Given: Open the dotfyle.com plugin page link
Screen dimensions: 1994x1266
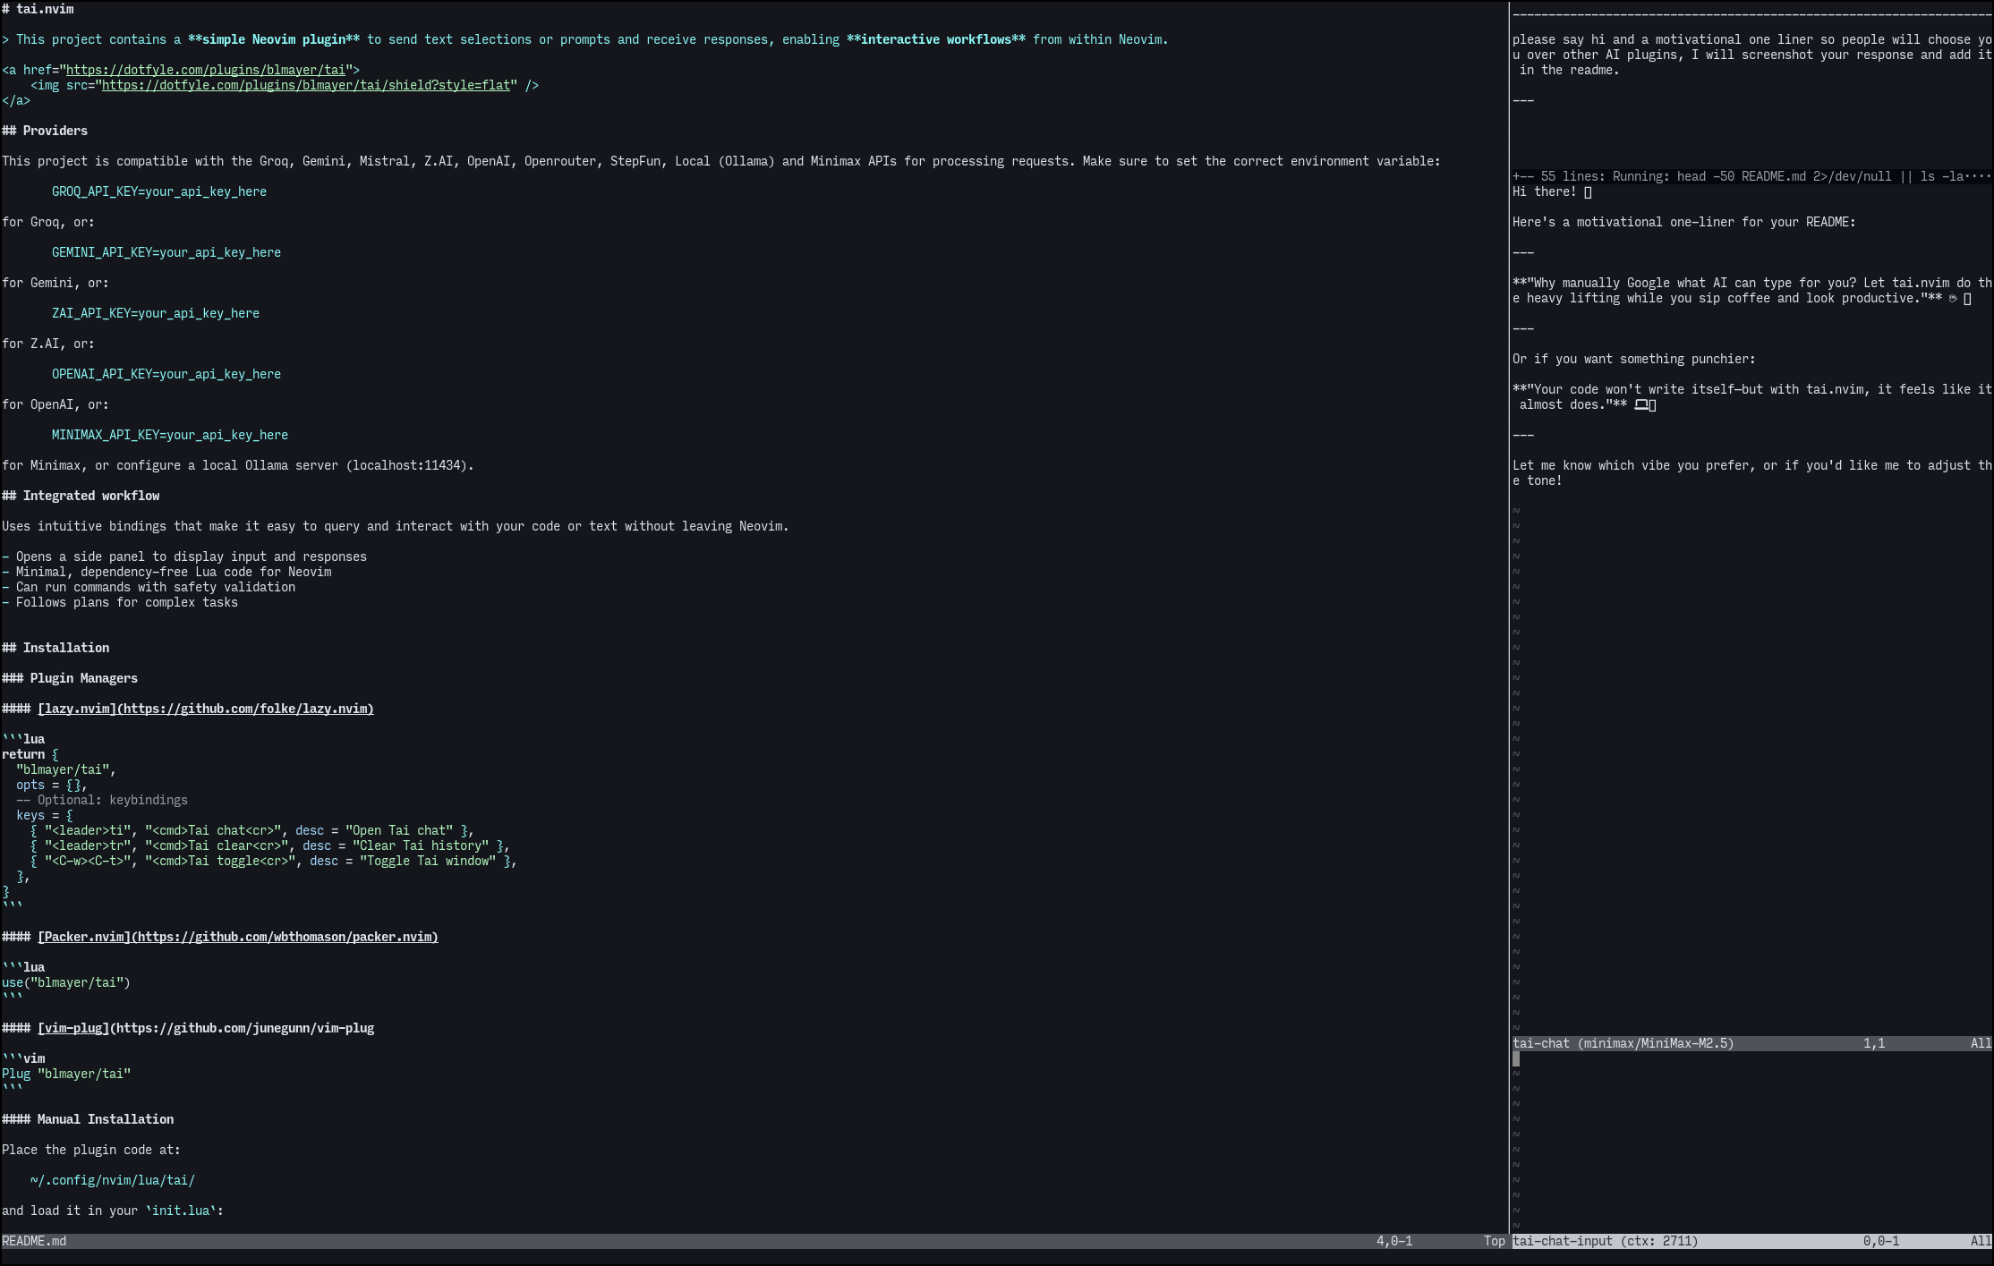Looking at the screenshot, I should [206, 69].
